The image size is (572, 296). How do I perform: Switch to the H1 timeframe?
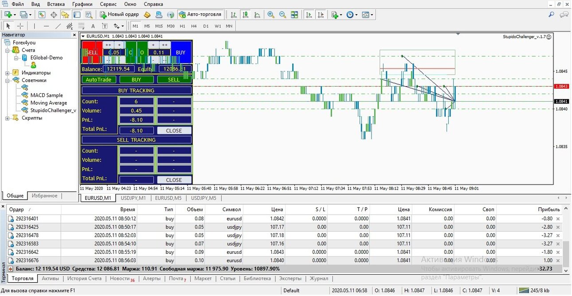(182, 26)
